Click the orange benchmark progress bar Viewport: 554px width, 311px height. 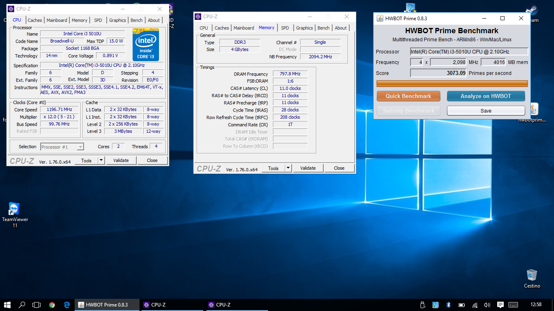tap(452, 83)
